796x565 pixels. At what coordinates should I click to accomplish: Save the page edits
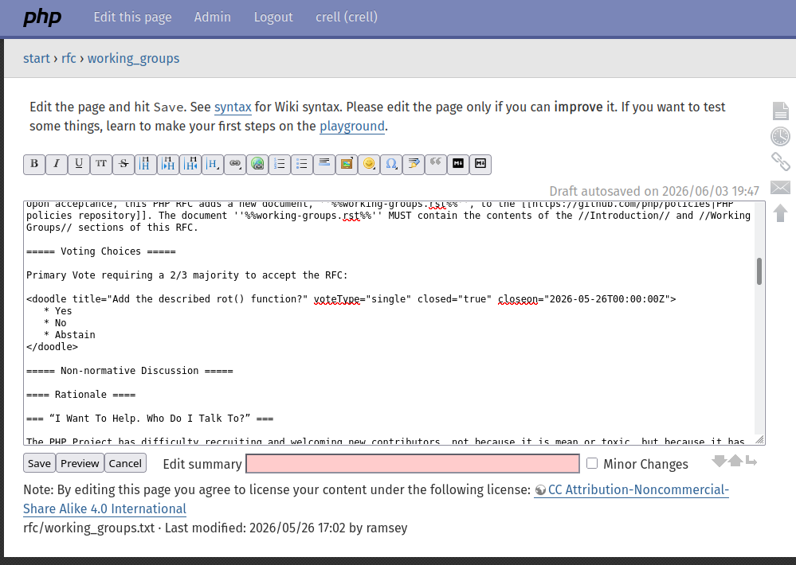pyautogui.click(x=39, y=463)
